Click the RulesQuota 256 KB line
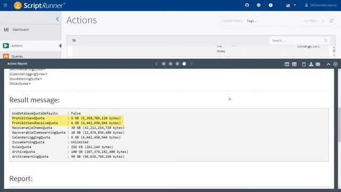The width and height of the screenshot is (341, 192). (x=62, y=147)
